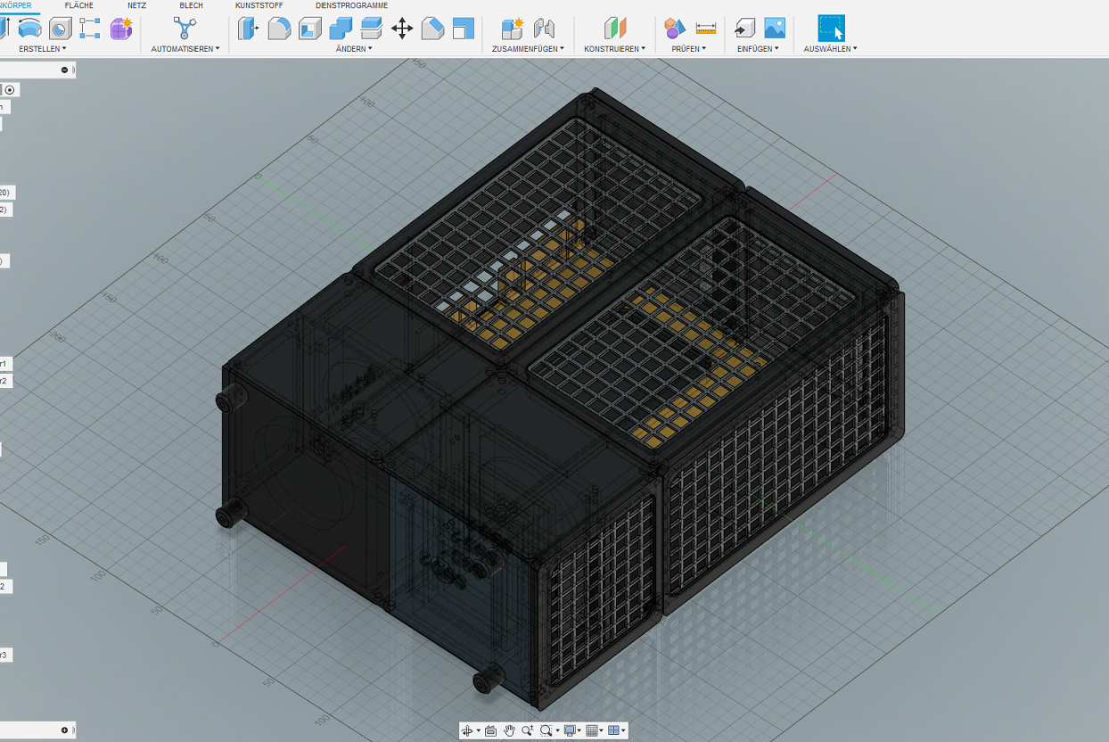Switch to the NETZ tab

coord(136,5)
